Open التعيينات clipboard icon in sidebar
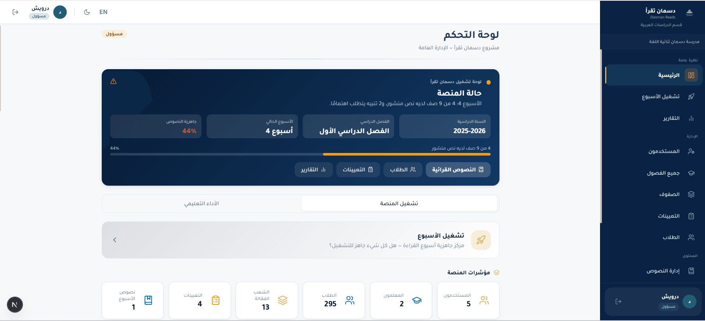Image resolution: width=705 pixels, height=321 pixels. [691, 216]
